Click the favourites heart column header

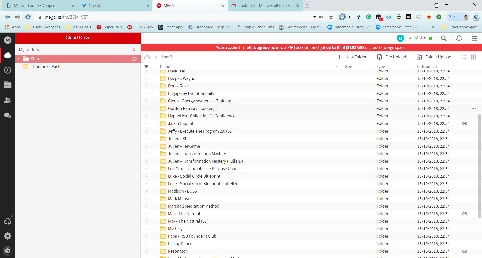[x=146, y=66]
